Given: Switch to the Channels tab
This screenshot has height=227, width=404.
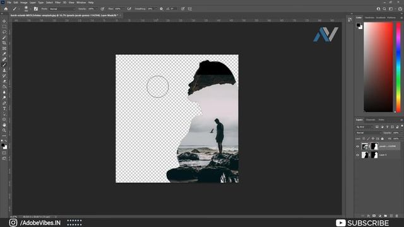Looking at the screenshot, I should click(x=371, y=120).
